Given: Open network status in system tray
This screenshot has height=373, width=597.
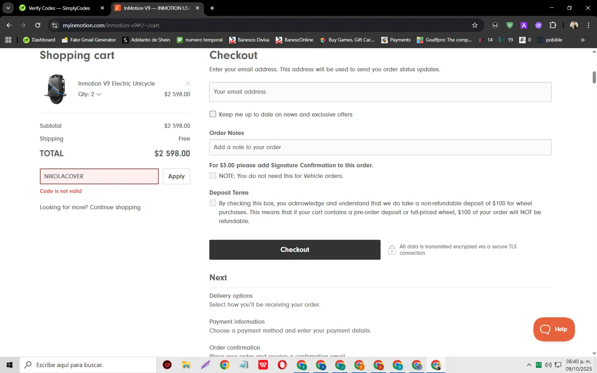Looking at the screenshot, I should [558, 365].
